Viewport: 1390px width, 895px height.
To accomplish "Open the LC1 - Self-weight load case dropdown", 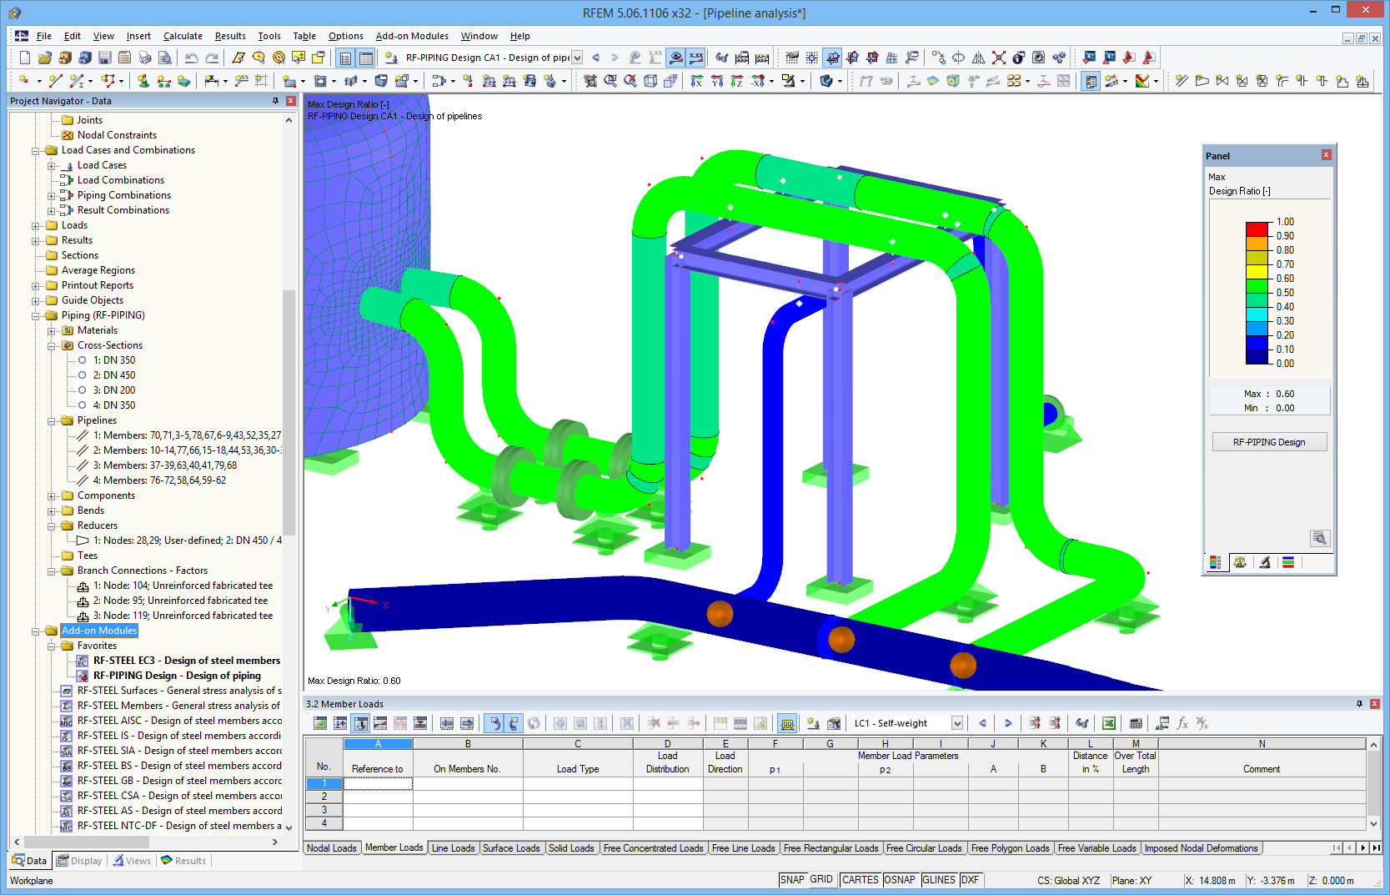I will pos(956,723).
